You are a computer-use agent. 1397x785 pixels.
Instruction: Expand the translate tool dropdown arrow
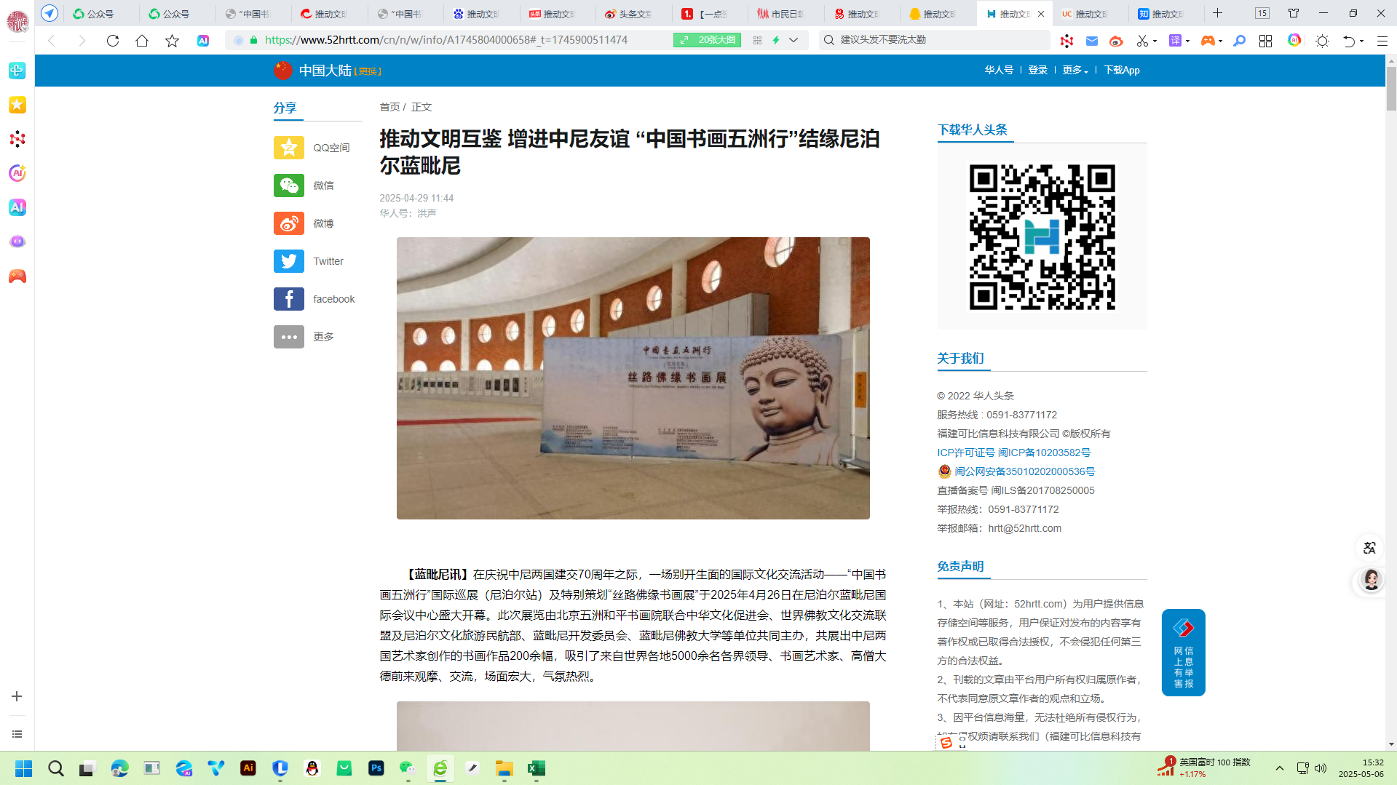1187,41
